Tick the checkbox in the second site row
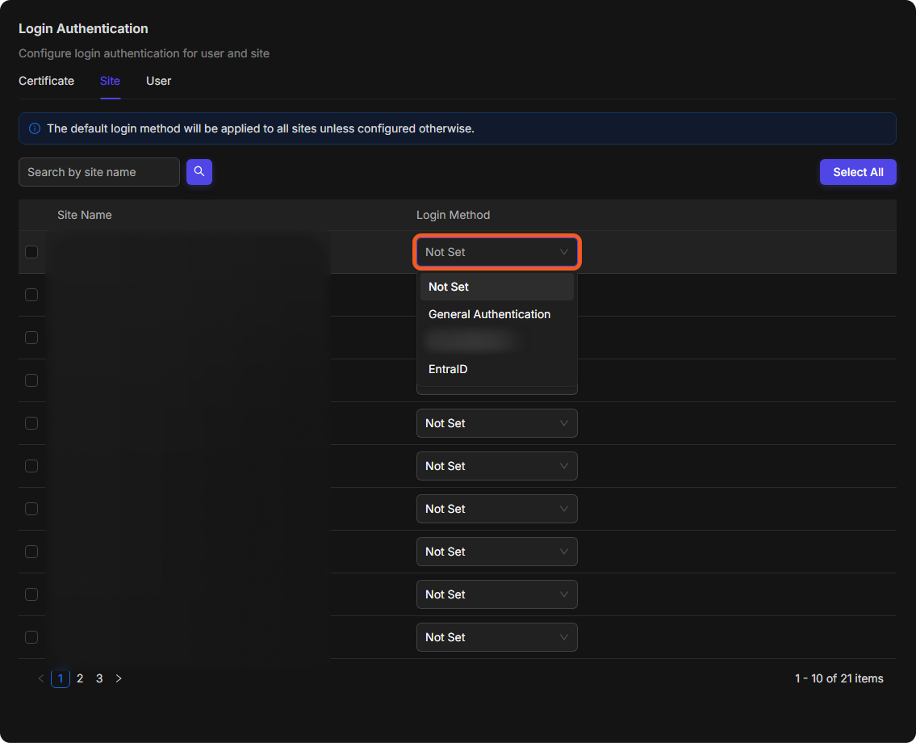The width and height of the screenshot is (916, 743). 31,295
